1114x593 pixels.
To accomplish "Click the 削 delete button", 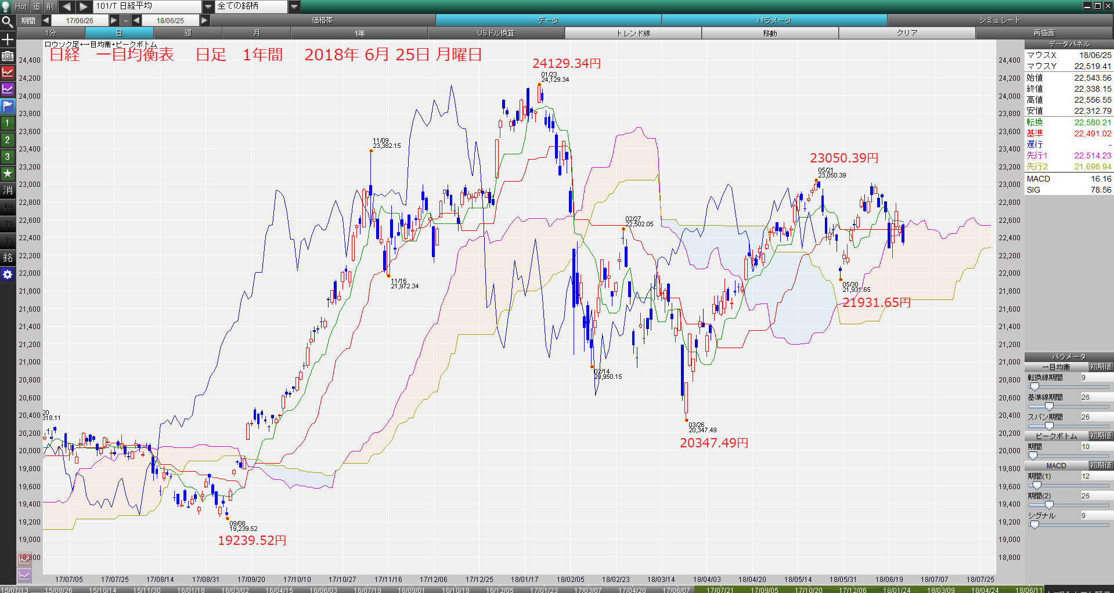I will [51, 6].
